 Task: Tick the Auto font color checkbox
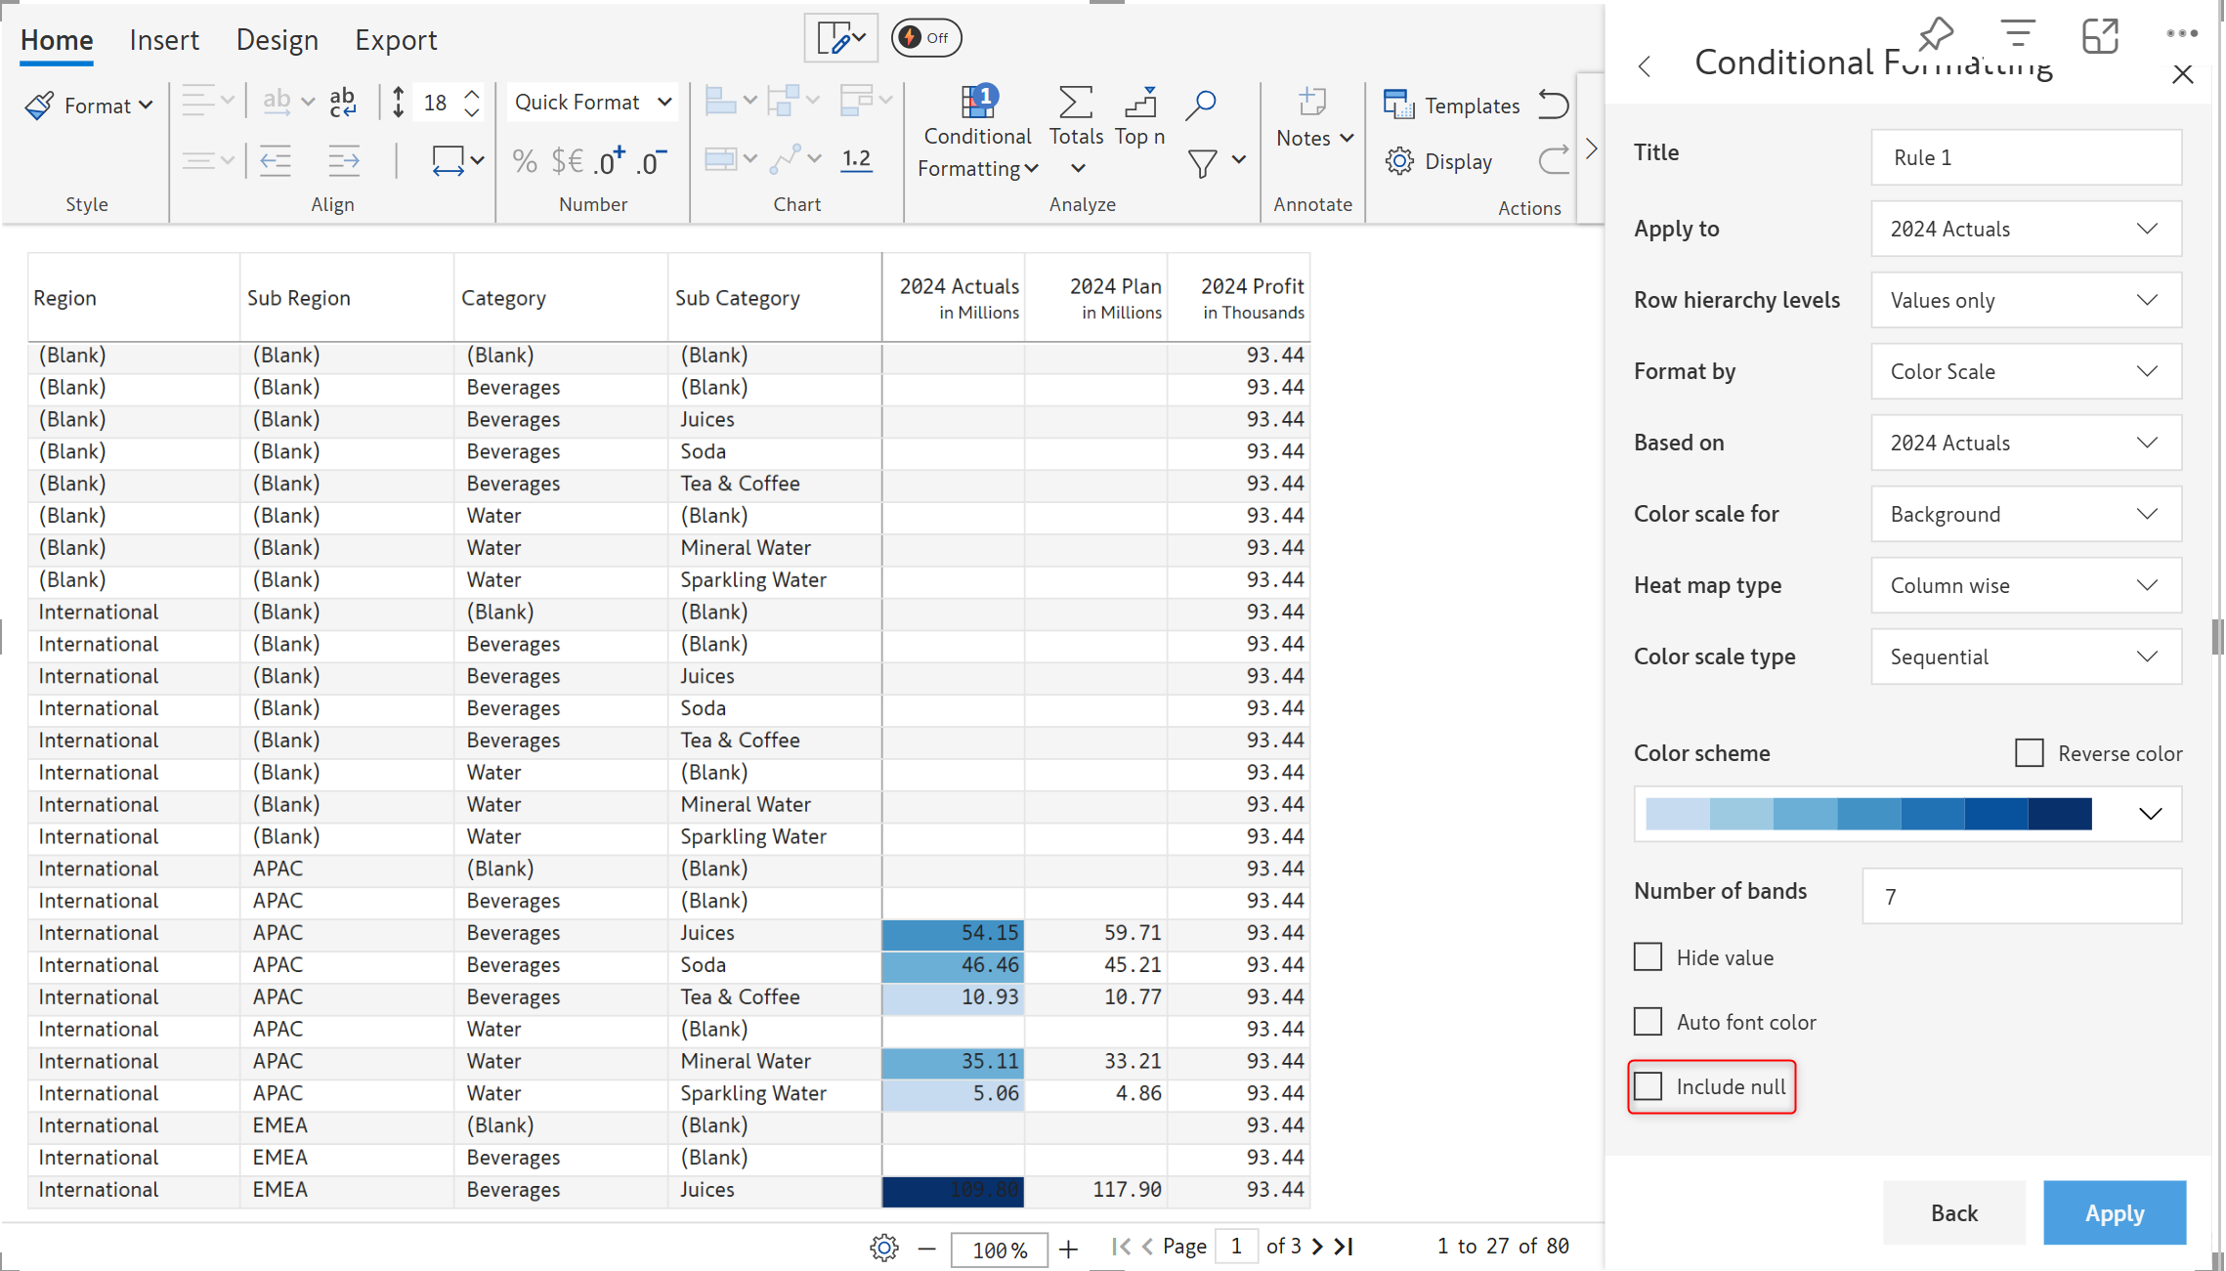(1648, 1022)
